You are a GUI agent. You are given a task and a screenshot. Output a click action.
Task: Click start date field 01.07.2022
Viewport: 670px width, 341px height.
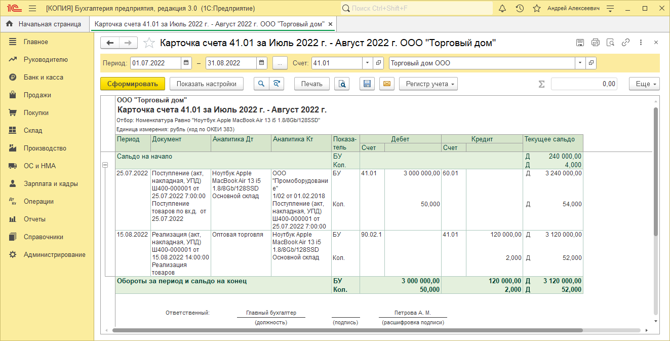[156, 63]
